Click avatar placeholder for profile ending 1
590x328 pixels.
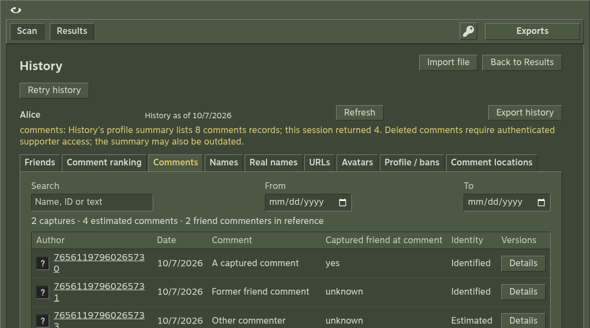click(43, 292)
